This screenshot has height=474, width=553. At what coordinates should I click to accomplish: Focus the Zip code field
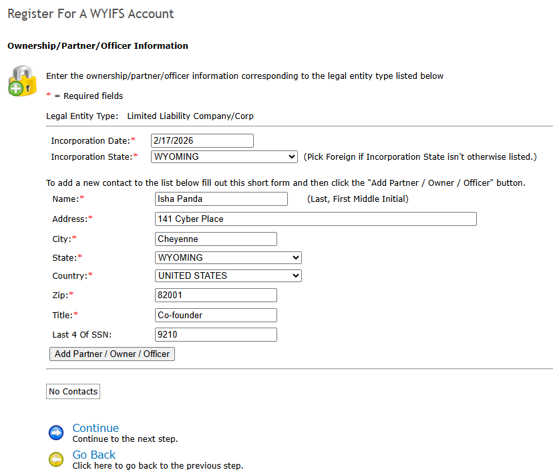215,295
